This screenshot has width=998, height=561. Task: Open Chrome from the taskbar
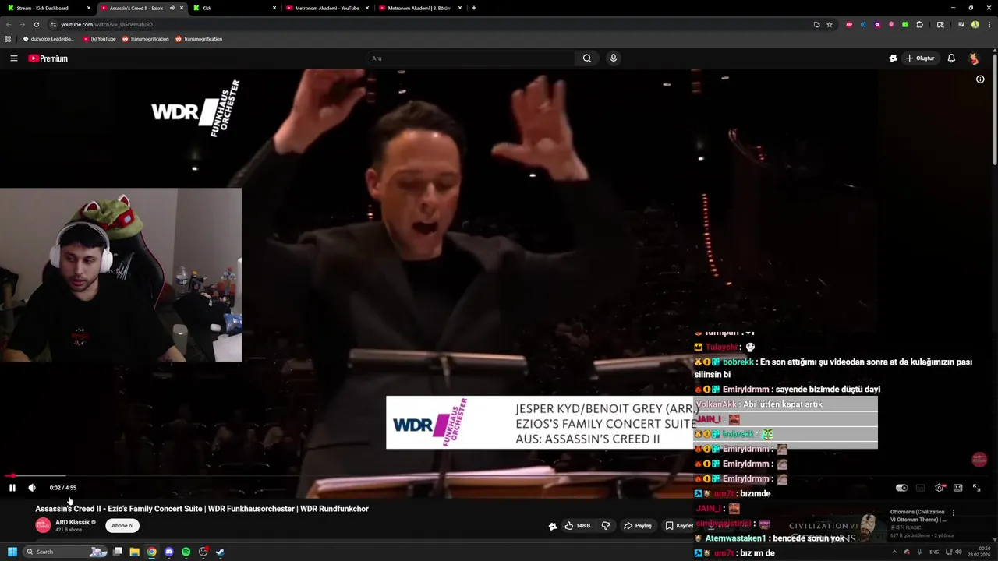coord(151,552)
